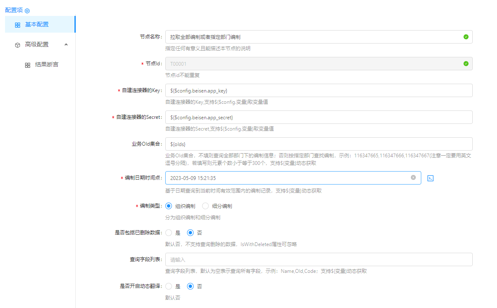Open the 基本配置 menu item

tap(37, 24)
